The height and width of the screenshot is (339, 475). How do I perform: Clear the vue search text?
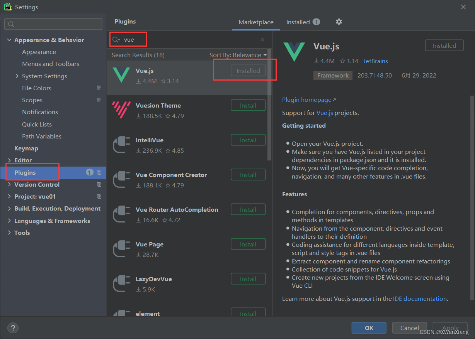tap(262, 40)
